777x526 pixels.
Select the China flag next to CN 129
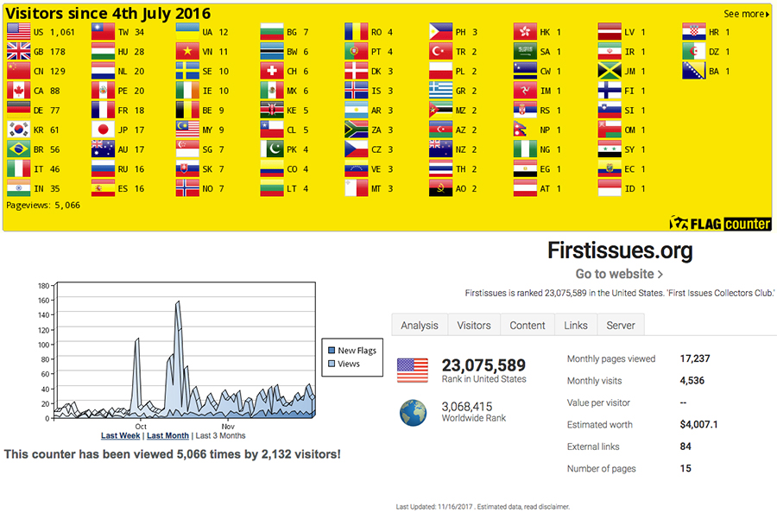(x=19, y=71)
